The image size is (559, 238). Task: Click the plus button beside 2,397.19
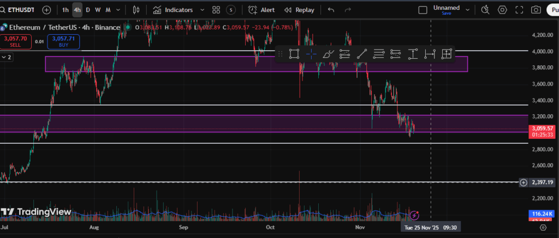[x=524, y=182]
